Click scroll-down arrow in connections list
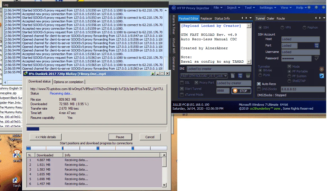 pos(164,185)
